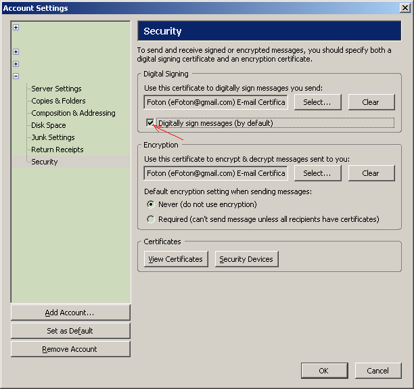Confirm settings with OK
This screenshot has width=414, height=389.
point(323,371)
